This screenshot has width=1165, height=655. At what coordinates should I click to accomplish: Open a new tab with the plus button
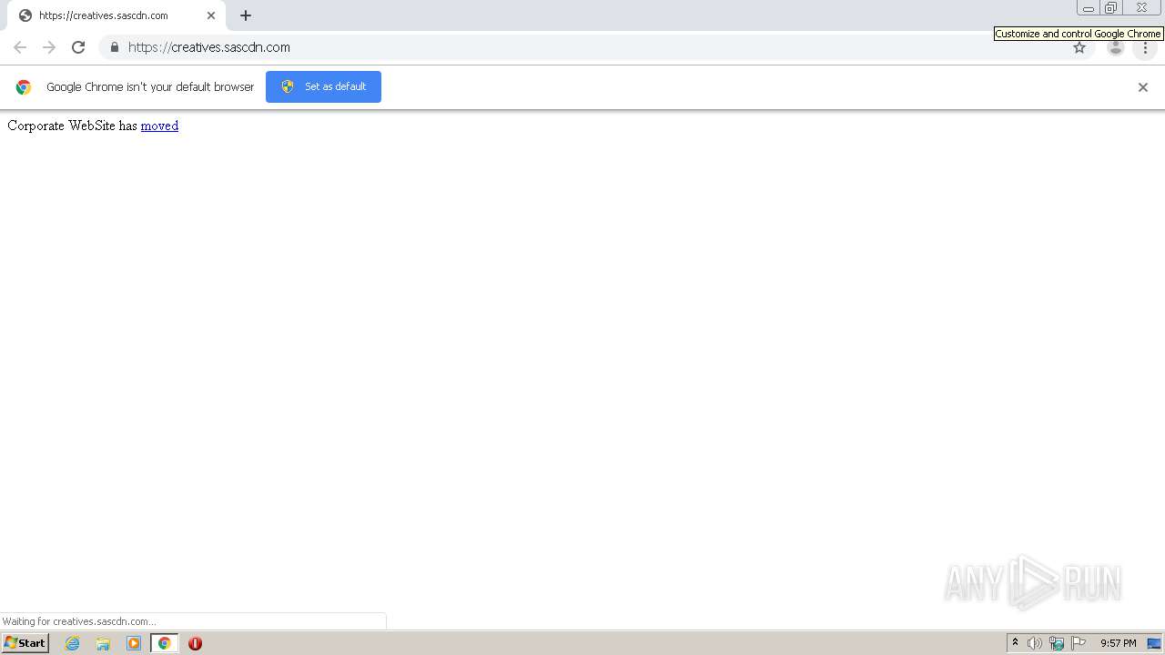pos(246,15)
